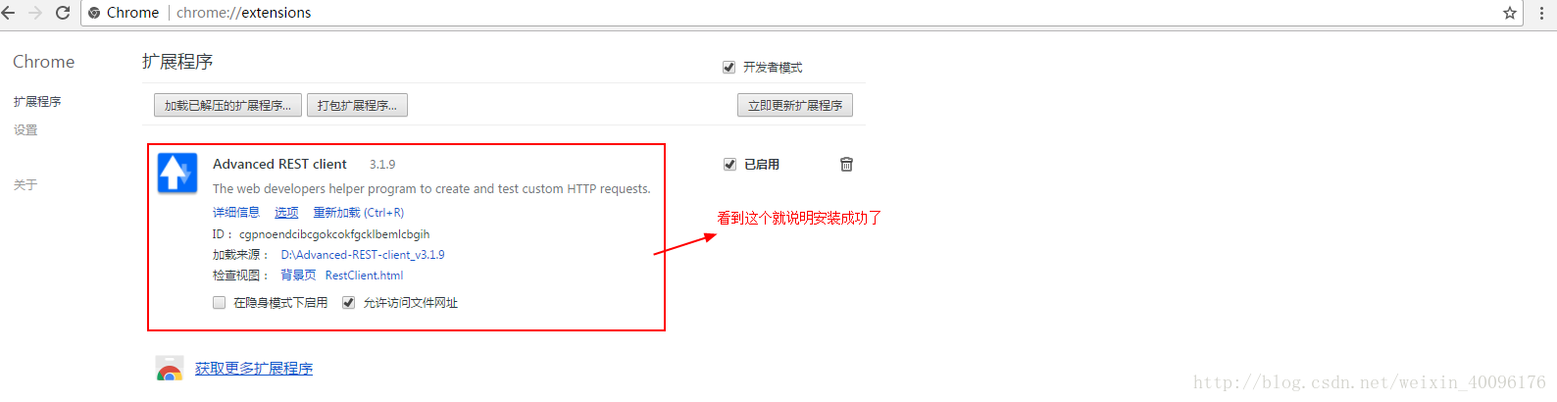Toggle the 开发者模式 checkbox
The width and height of the screenshot is (1557, 402).
(x=728, y=67)
